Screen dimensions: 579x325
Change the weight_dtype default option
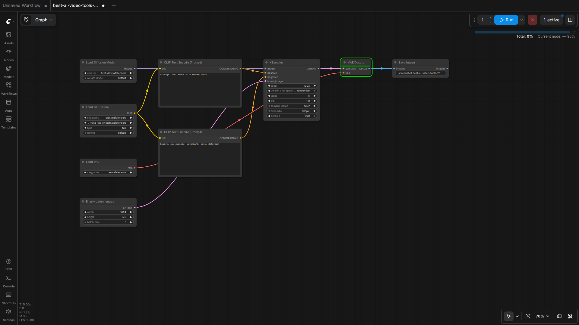[108, 78]
